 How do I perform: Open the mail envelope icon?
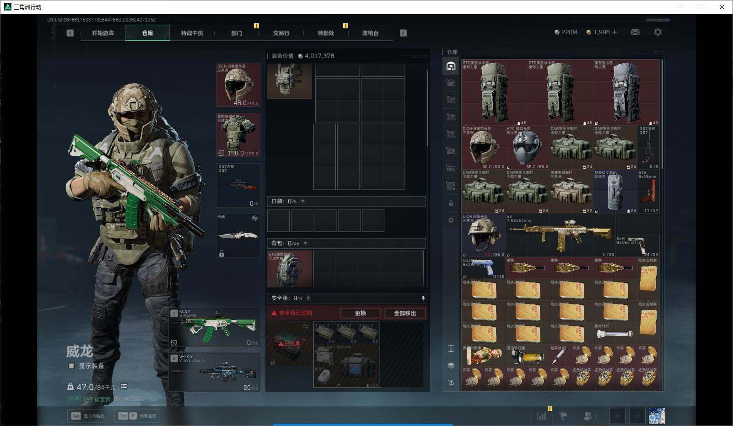click(x=635, y=32)
